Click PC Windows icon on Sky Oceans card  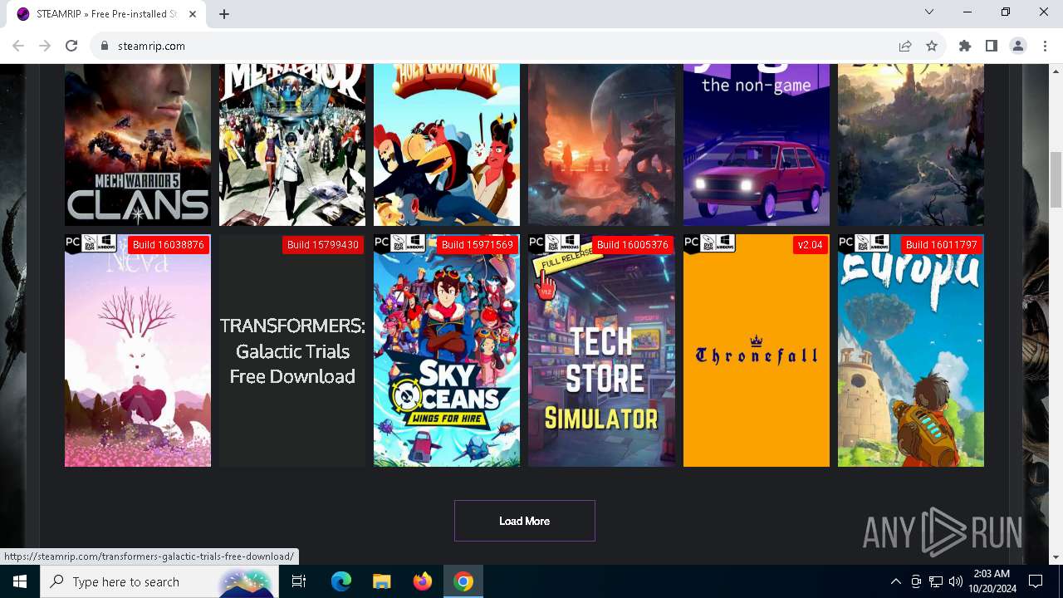coord(400,243)
